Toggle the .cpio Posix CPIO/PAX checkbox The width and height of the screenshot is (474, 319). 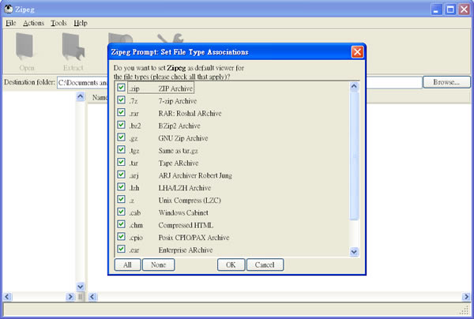pyautogui.click(x=121, y=237)
